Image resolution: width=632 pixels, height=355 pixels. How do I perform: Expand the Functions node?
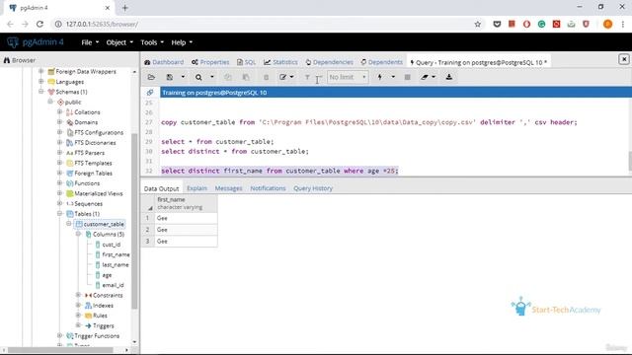pyautogui.click(x=59, y=183)
